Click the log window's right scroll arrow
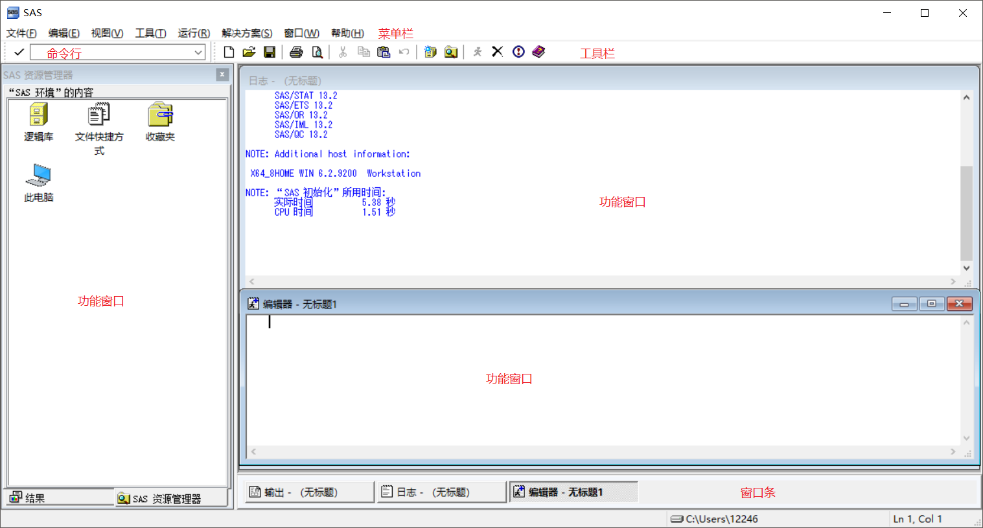Screen dimensions: 983x528 (x=953, y=281)
